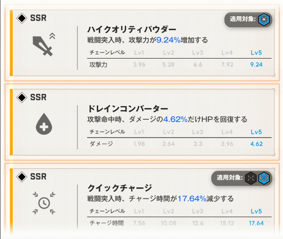Click the blue hexagon icon on クイックチャージ card
Viewport: 283px width, 239px height.
[x=264, y=178]
